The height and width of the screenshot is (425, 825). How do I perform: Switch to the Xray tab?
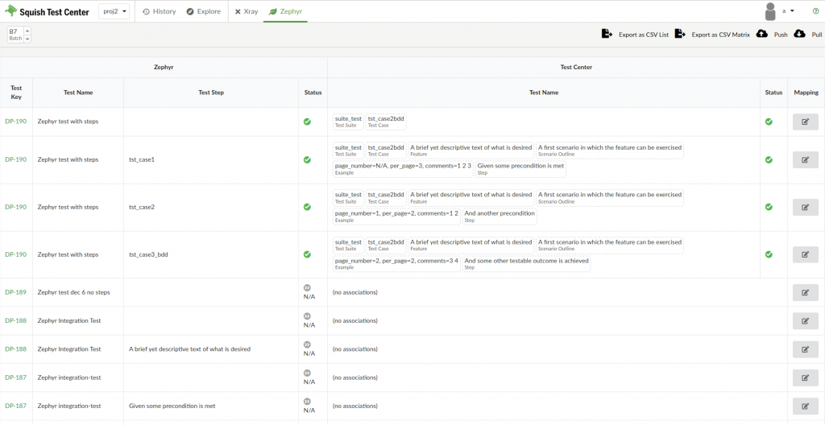coord(247,11)
